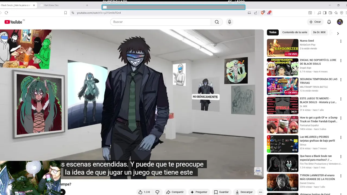Open the Leo AI sparkle icon
The image size is (347, 195).
336,13
